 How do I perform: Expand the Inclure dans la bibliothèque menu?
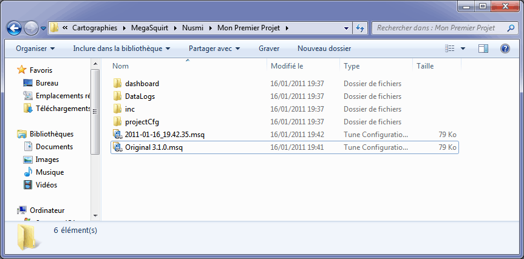pos(121,49)
